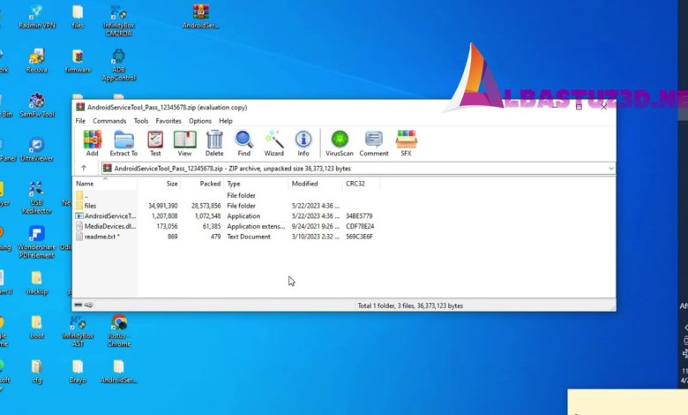This screenshot has width=688, height=415.
Task: Click the Add toolbar icon
Action: pyautogui.click(x=92, y=143)
